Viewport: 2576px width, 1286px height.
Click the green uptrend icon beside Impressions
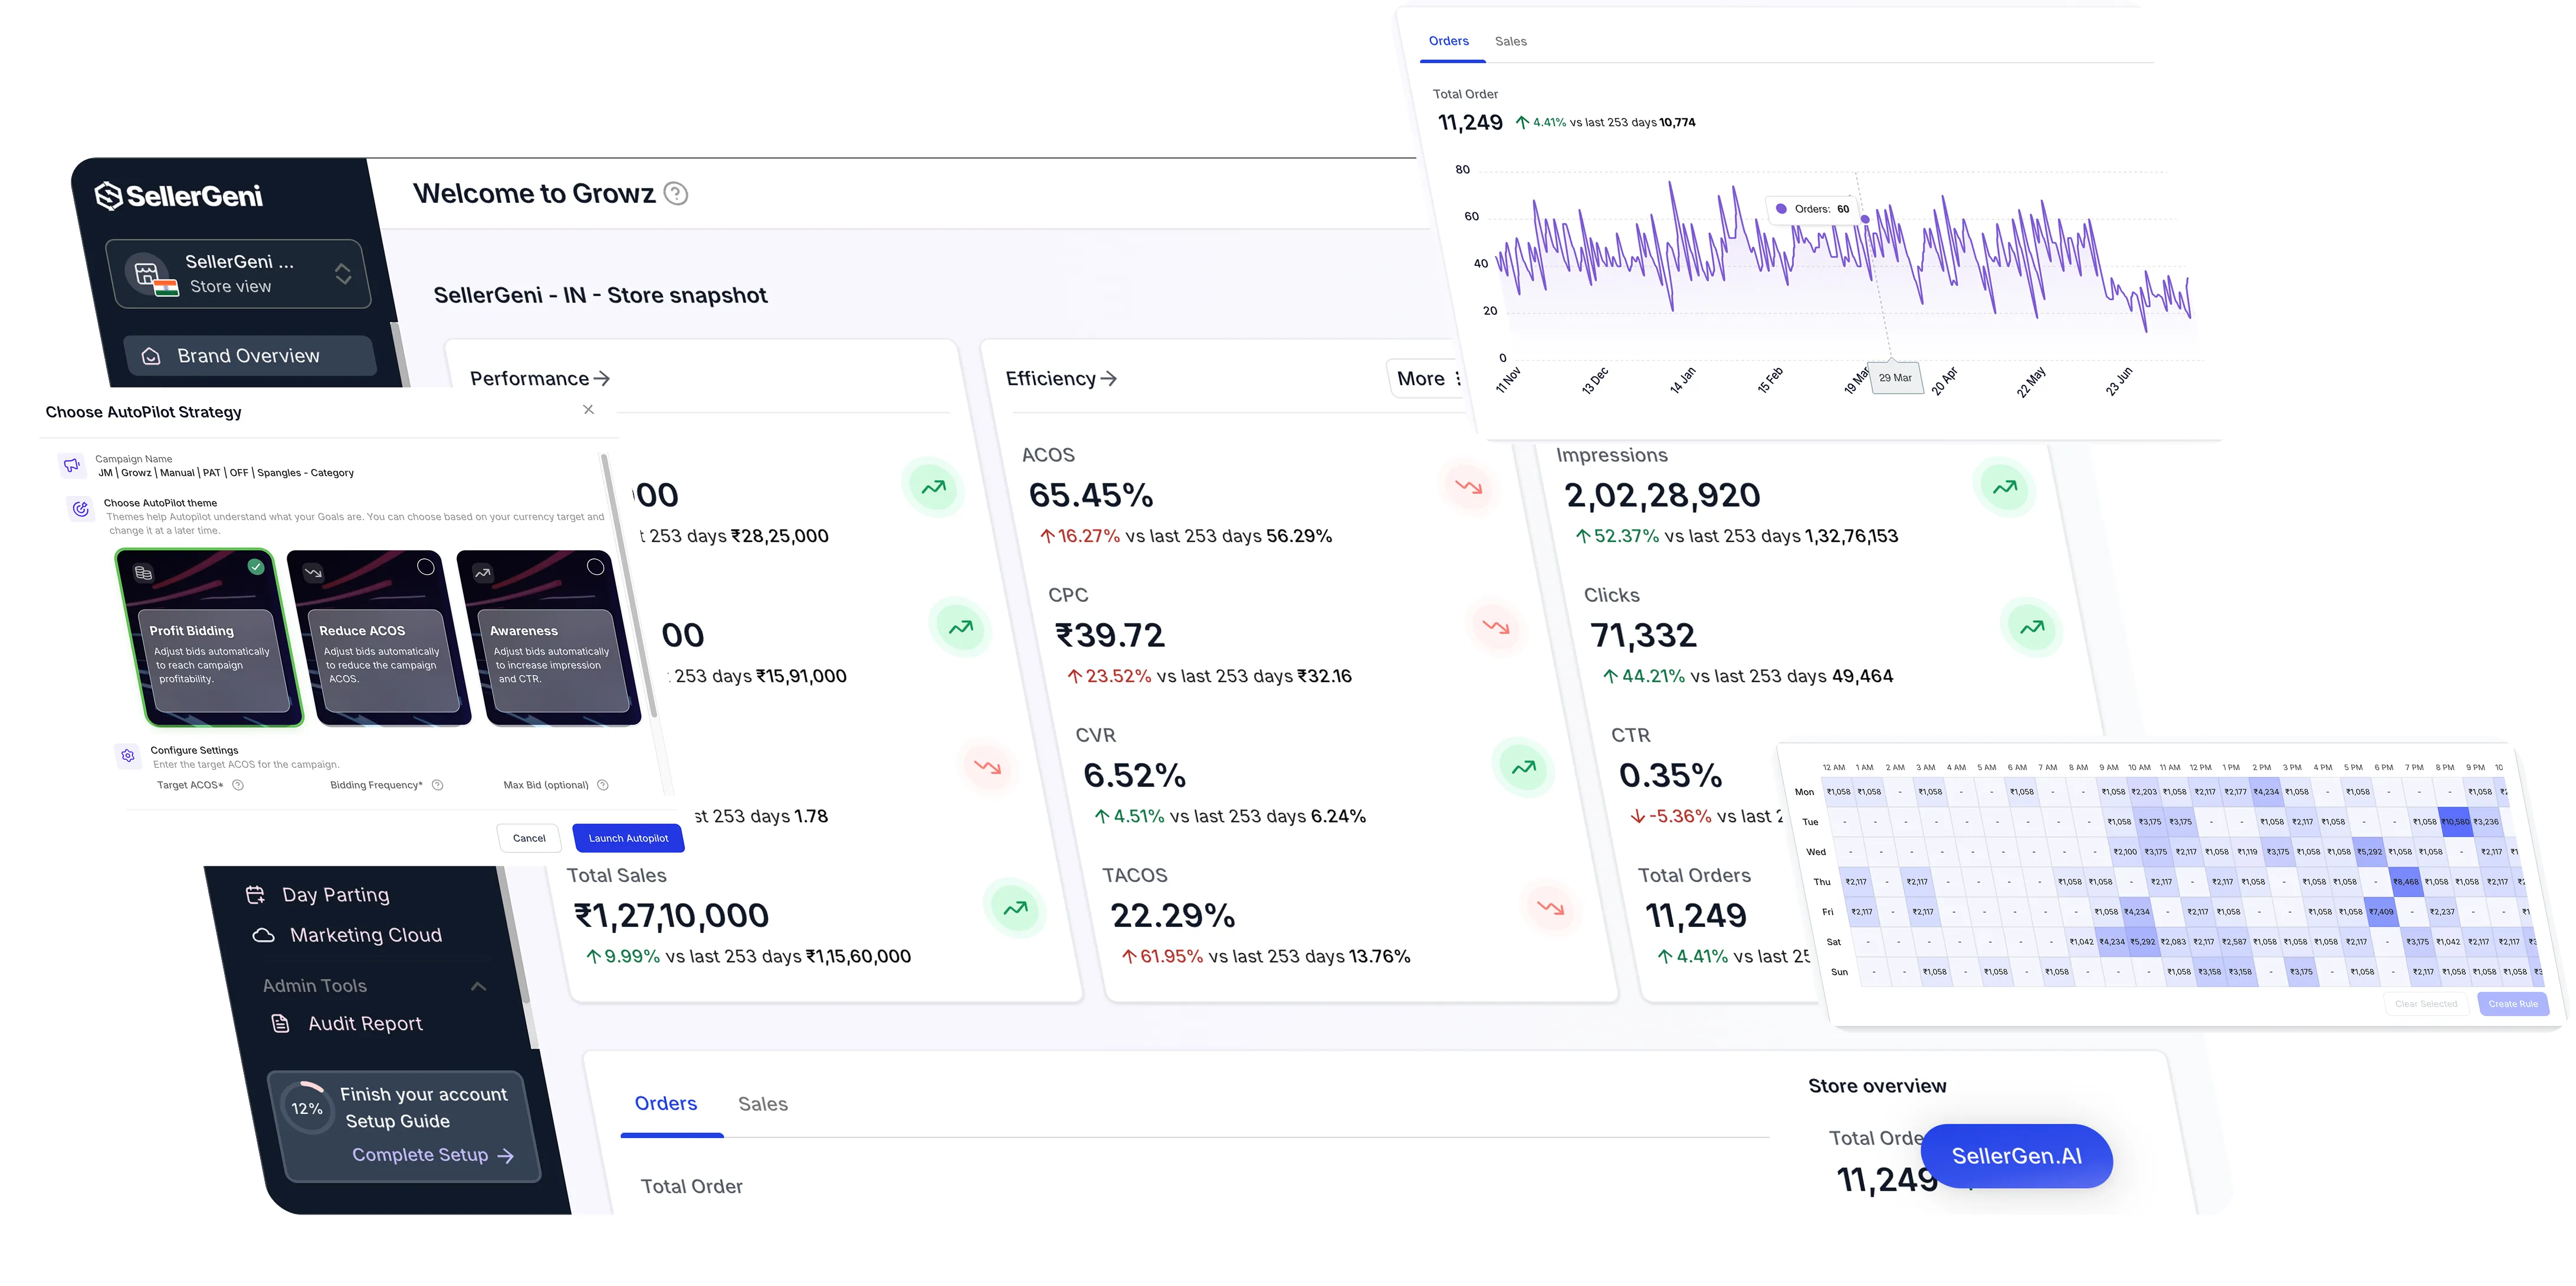click(x=2005, y=488)
